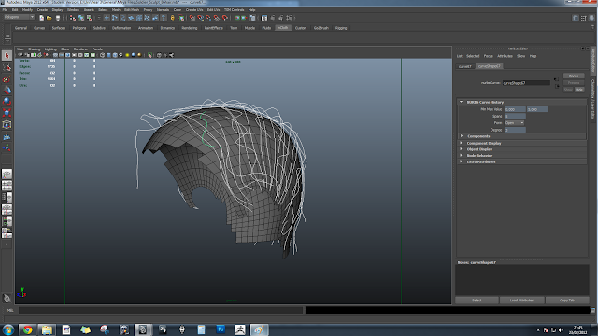Open Chrome from the Windows taskbar

pyautogui.click(x=27, y=329)
